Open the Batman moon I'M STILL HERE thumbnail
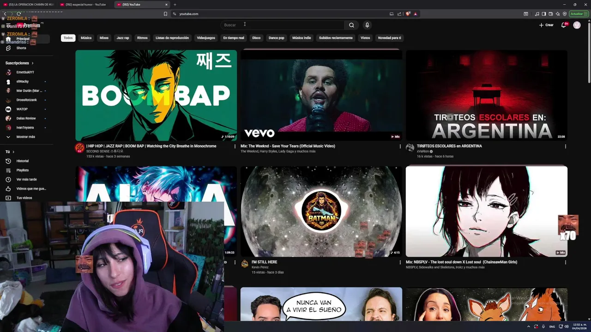 click(x=321, y=211)
